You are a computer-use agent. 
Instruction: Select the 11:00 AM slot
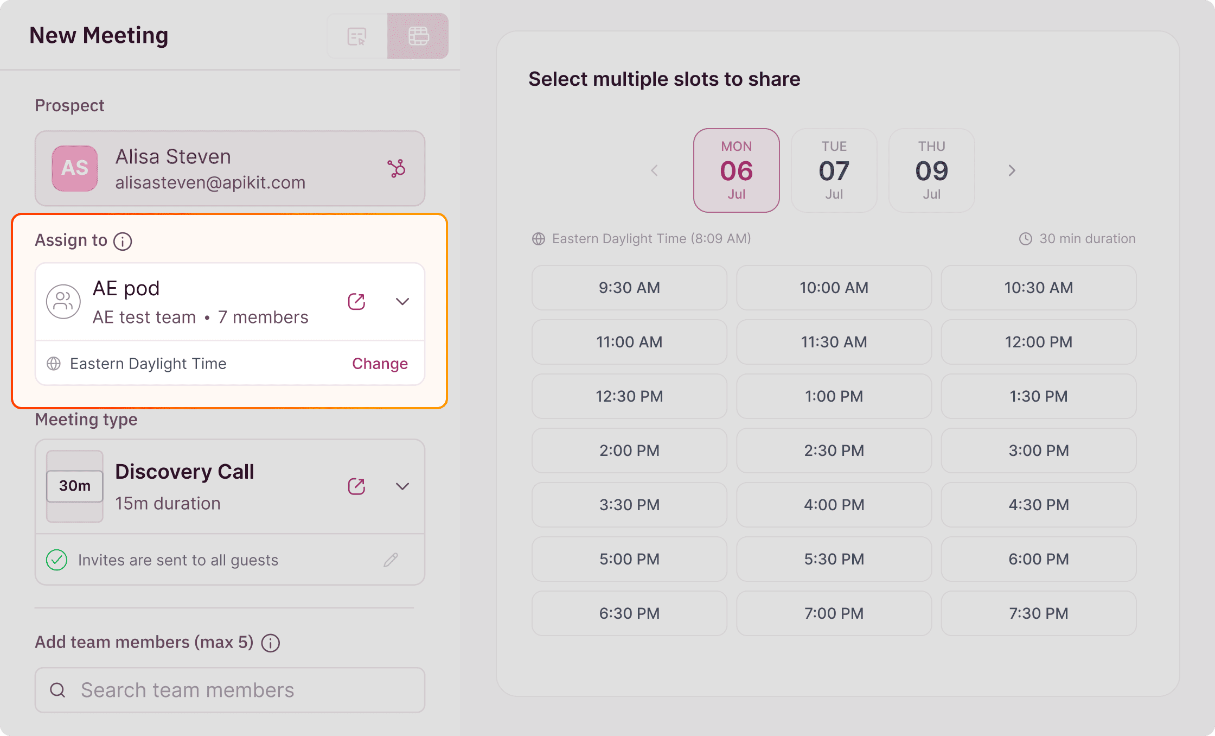[629, 342]
